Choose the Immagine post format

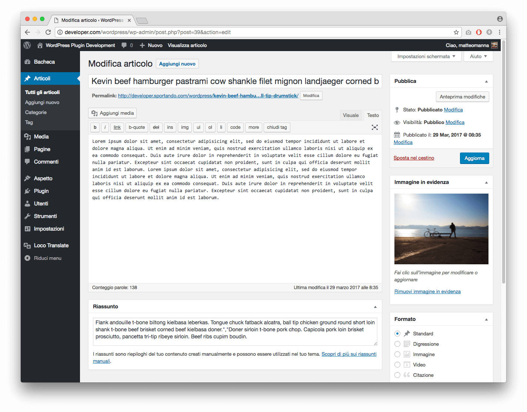click(397, 354)
